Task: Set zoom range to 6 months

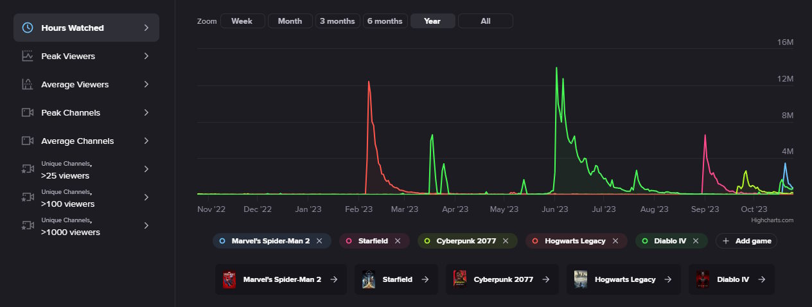Action: [385, 21]
